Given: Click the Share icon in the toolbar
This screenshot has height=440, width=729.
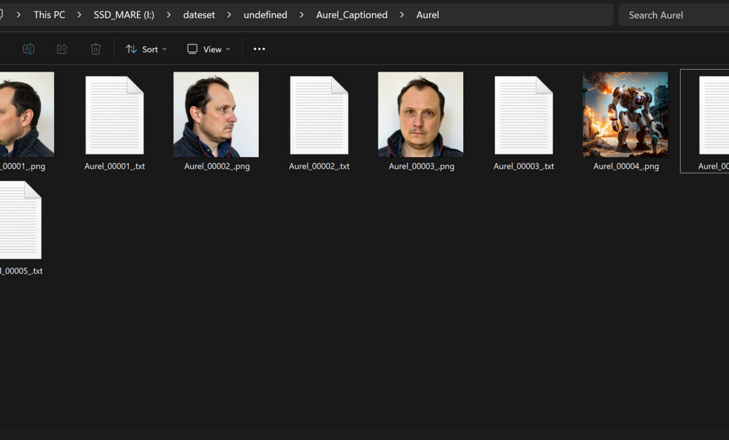Looking at the screenshot, I should coord(62,49).
